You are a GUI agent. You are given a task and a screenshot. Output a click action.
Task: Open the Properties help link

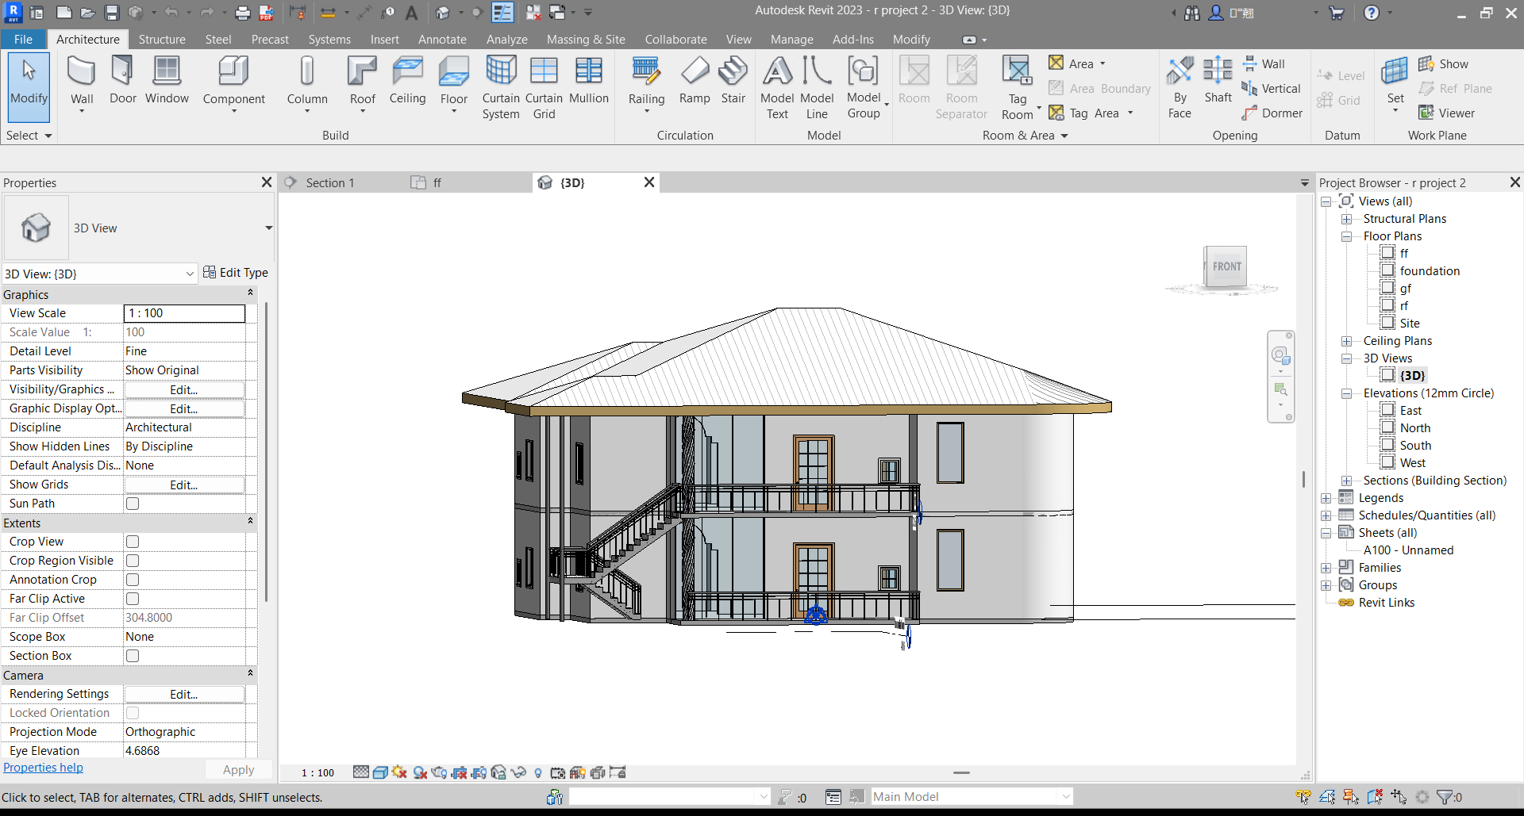pyautogui.click(x=43, y=768)
